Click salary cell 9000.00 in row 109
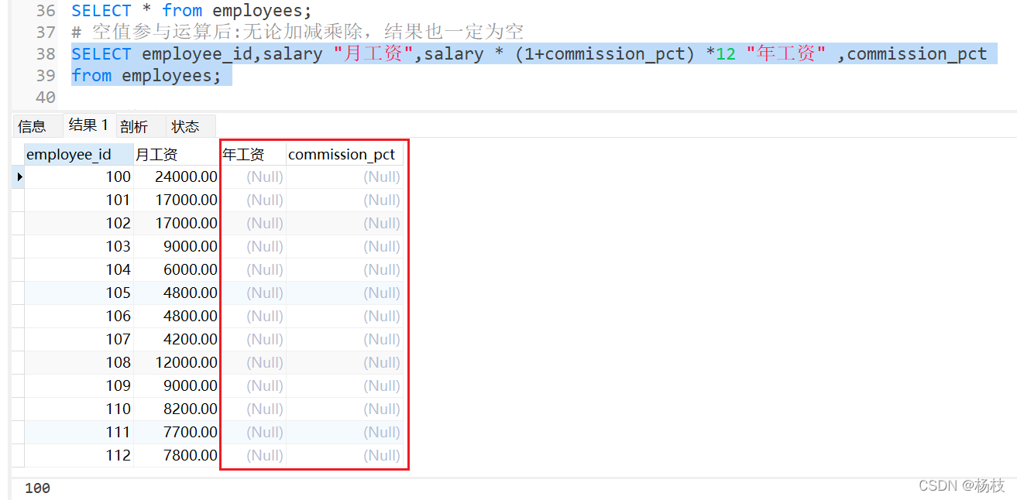The height and width of the screenshot is (500, 1017). pos(177,385)
